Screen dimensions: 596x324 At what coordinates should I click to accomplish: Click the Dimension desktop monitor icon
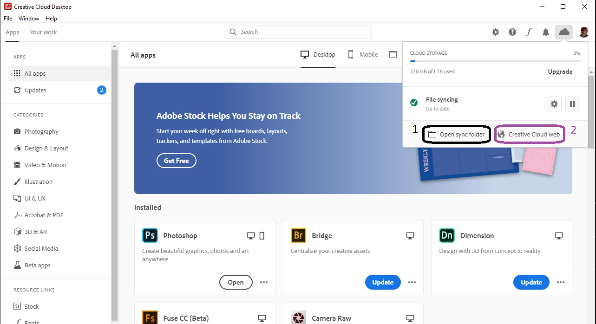(x=559, y=236)
